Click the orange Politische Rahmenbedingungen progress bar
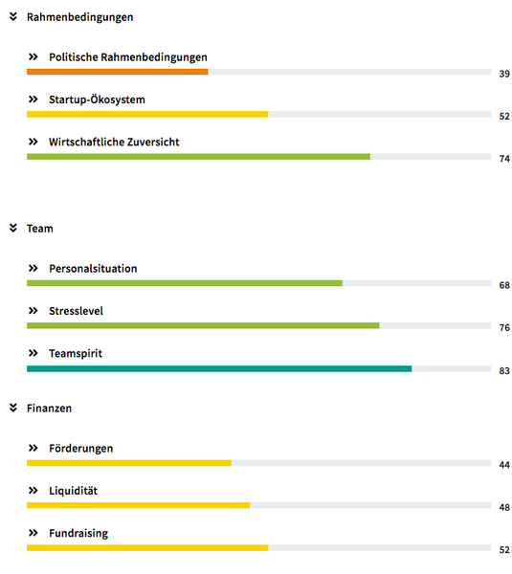The height and width of the screenshot is (574, 512). 118,72
